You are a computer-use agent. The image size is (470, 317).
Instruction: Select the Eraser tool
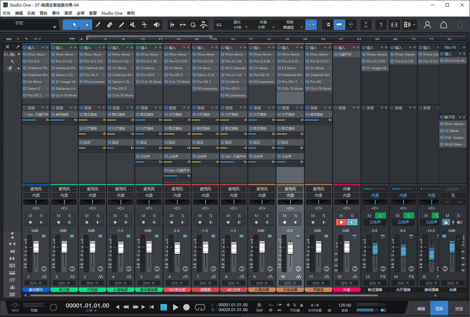click(109, 25)
